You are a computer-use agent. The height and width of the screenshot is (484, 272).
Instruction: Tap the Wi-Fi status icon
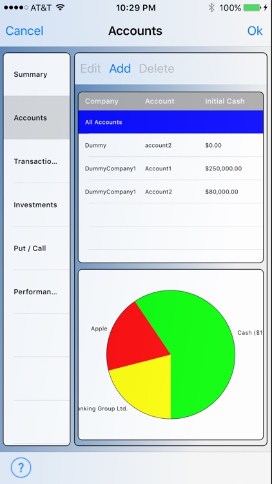coord(61,7)
